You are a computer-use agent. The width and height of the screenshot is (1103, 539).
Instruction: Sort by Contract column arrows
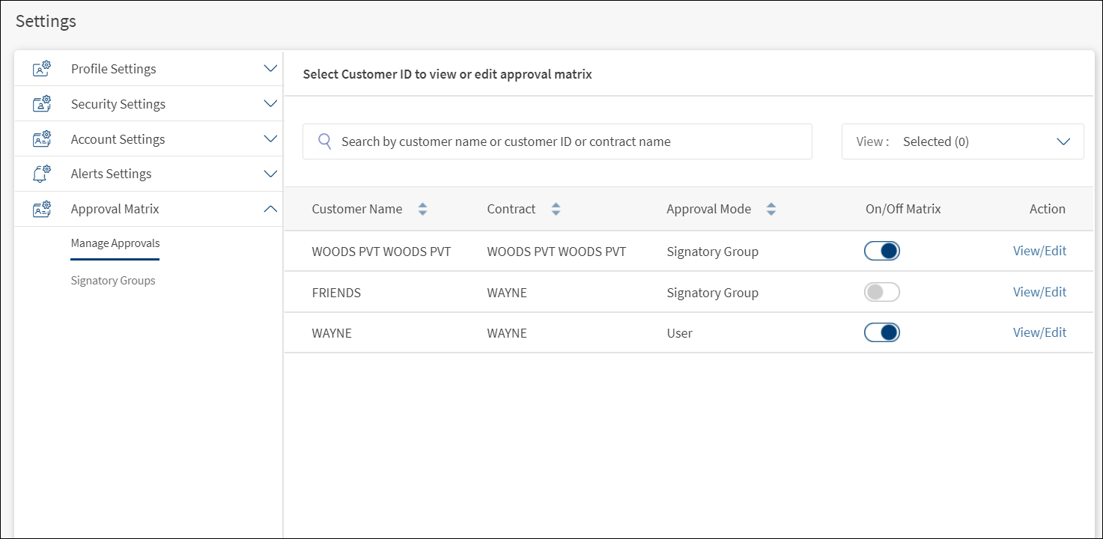[556, 210]
